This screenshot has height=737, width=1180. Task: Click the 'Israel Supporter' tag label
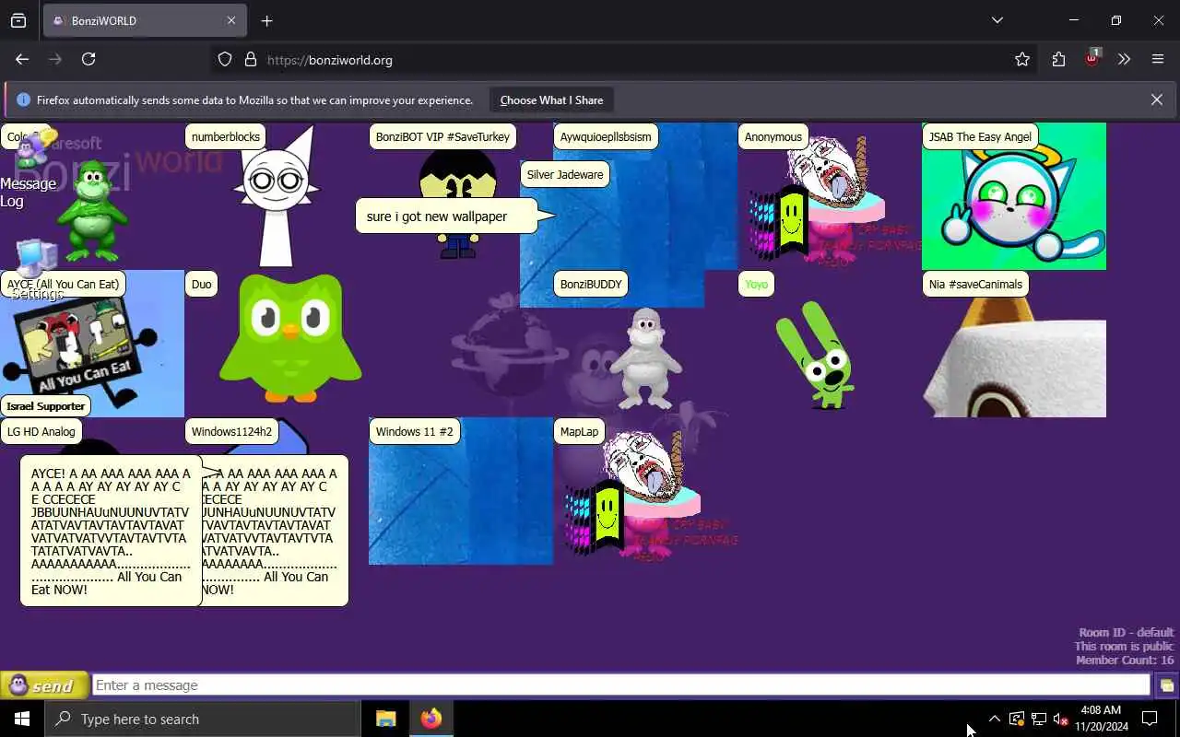click(45, 406)
